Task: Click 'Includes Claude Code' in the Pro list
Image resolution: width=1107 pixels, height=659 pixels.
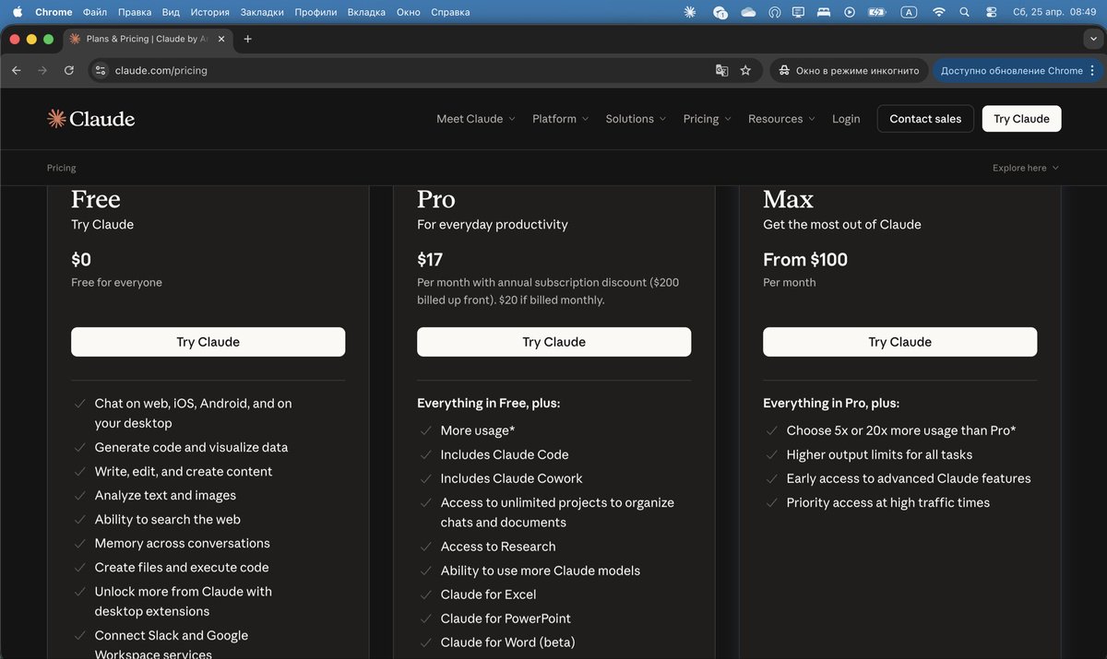Action: point(505,454)
